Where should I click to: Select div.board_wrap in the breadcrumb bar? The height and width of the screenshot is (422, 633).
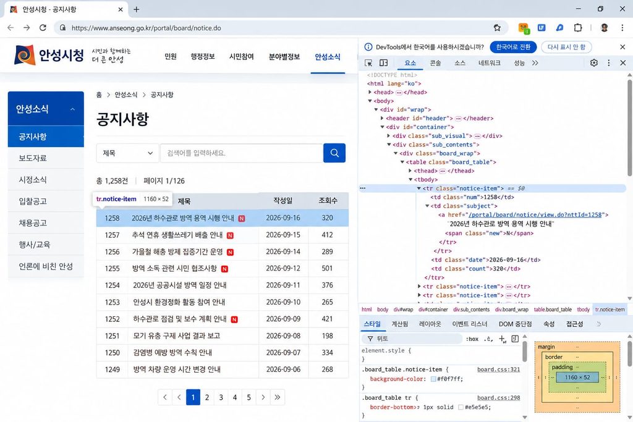pos(511,310)
